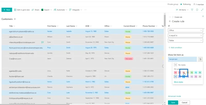This screenshot has height=105, width=206.
Task: Open the information details pane icon
Action: (x=197, y=10)
